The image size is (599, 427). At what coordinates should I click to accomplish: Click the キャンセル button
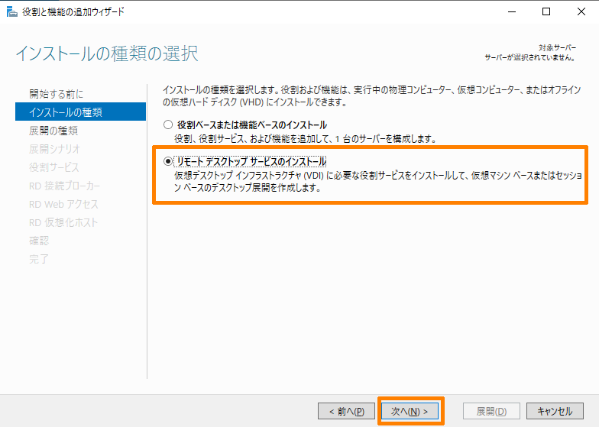[555, 411]
